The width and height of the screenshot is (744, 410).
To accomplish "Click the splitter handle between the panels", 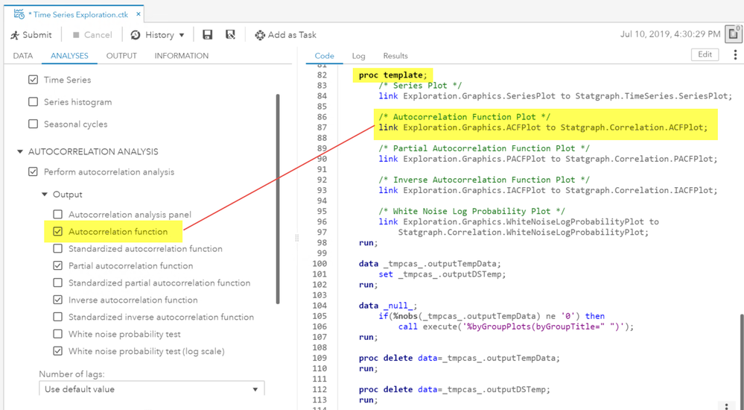I will (296, 239).
